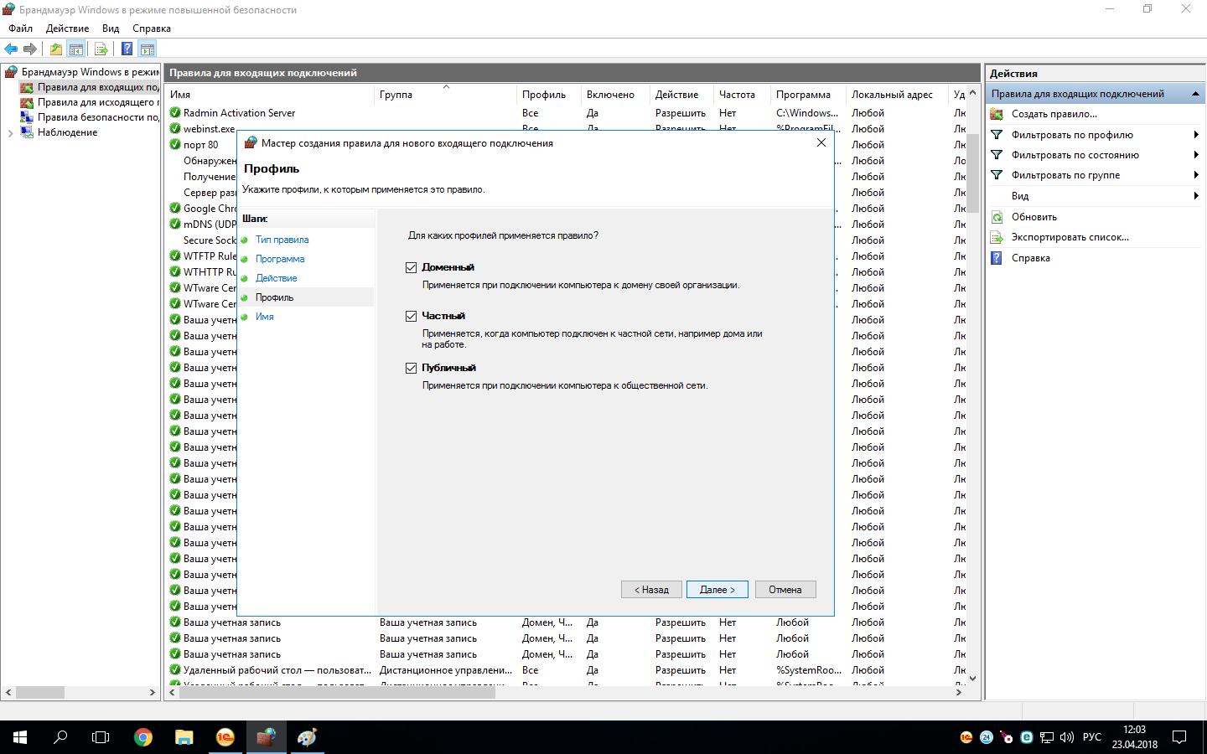1207x754 pixels.
Task: Toggle the action pane toolbar icon
Action: tap(148, 49)
